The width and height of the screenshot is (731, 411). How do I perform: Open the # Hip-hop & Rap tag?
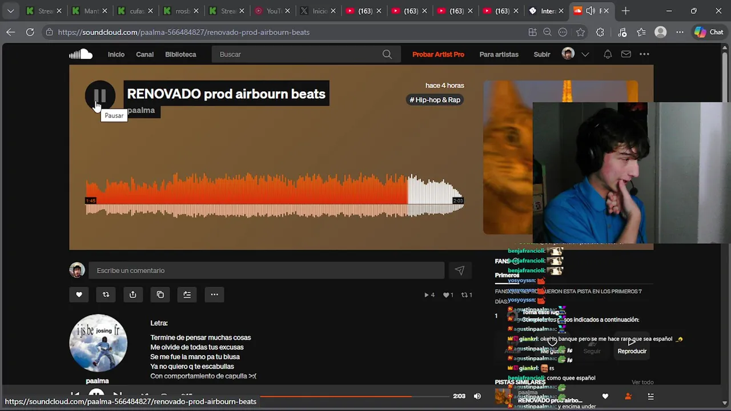(435, 100)
